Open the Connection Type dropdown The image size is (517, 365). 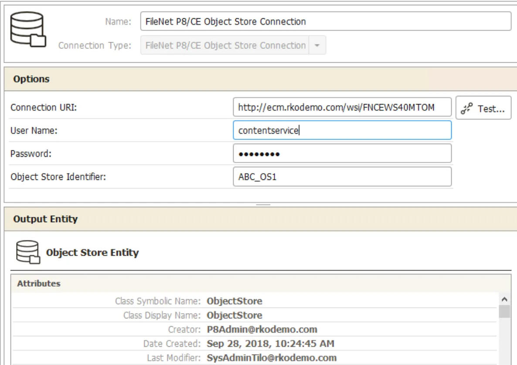point(317,45)
